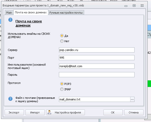Screen dimensions: 151x122
Task: Confirm settings with the OK button
Action: click(x=113, y=112)
